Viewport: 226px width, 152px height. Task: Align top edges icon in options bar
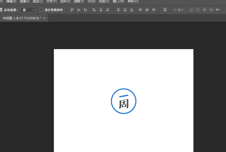click(x=72, y=10)
